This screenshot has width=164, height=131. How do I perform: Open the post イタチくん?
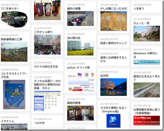tap(7, 121)
